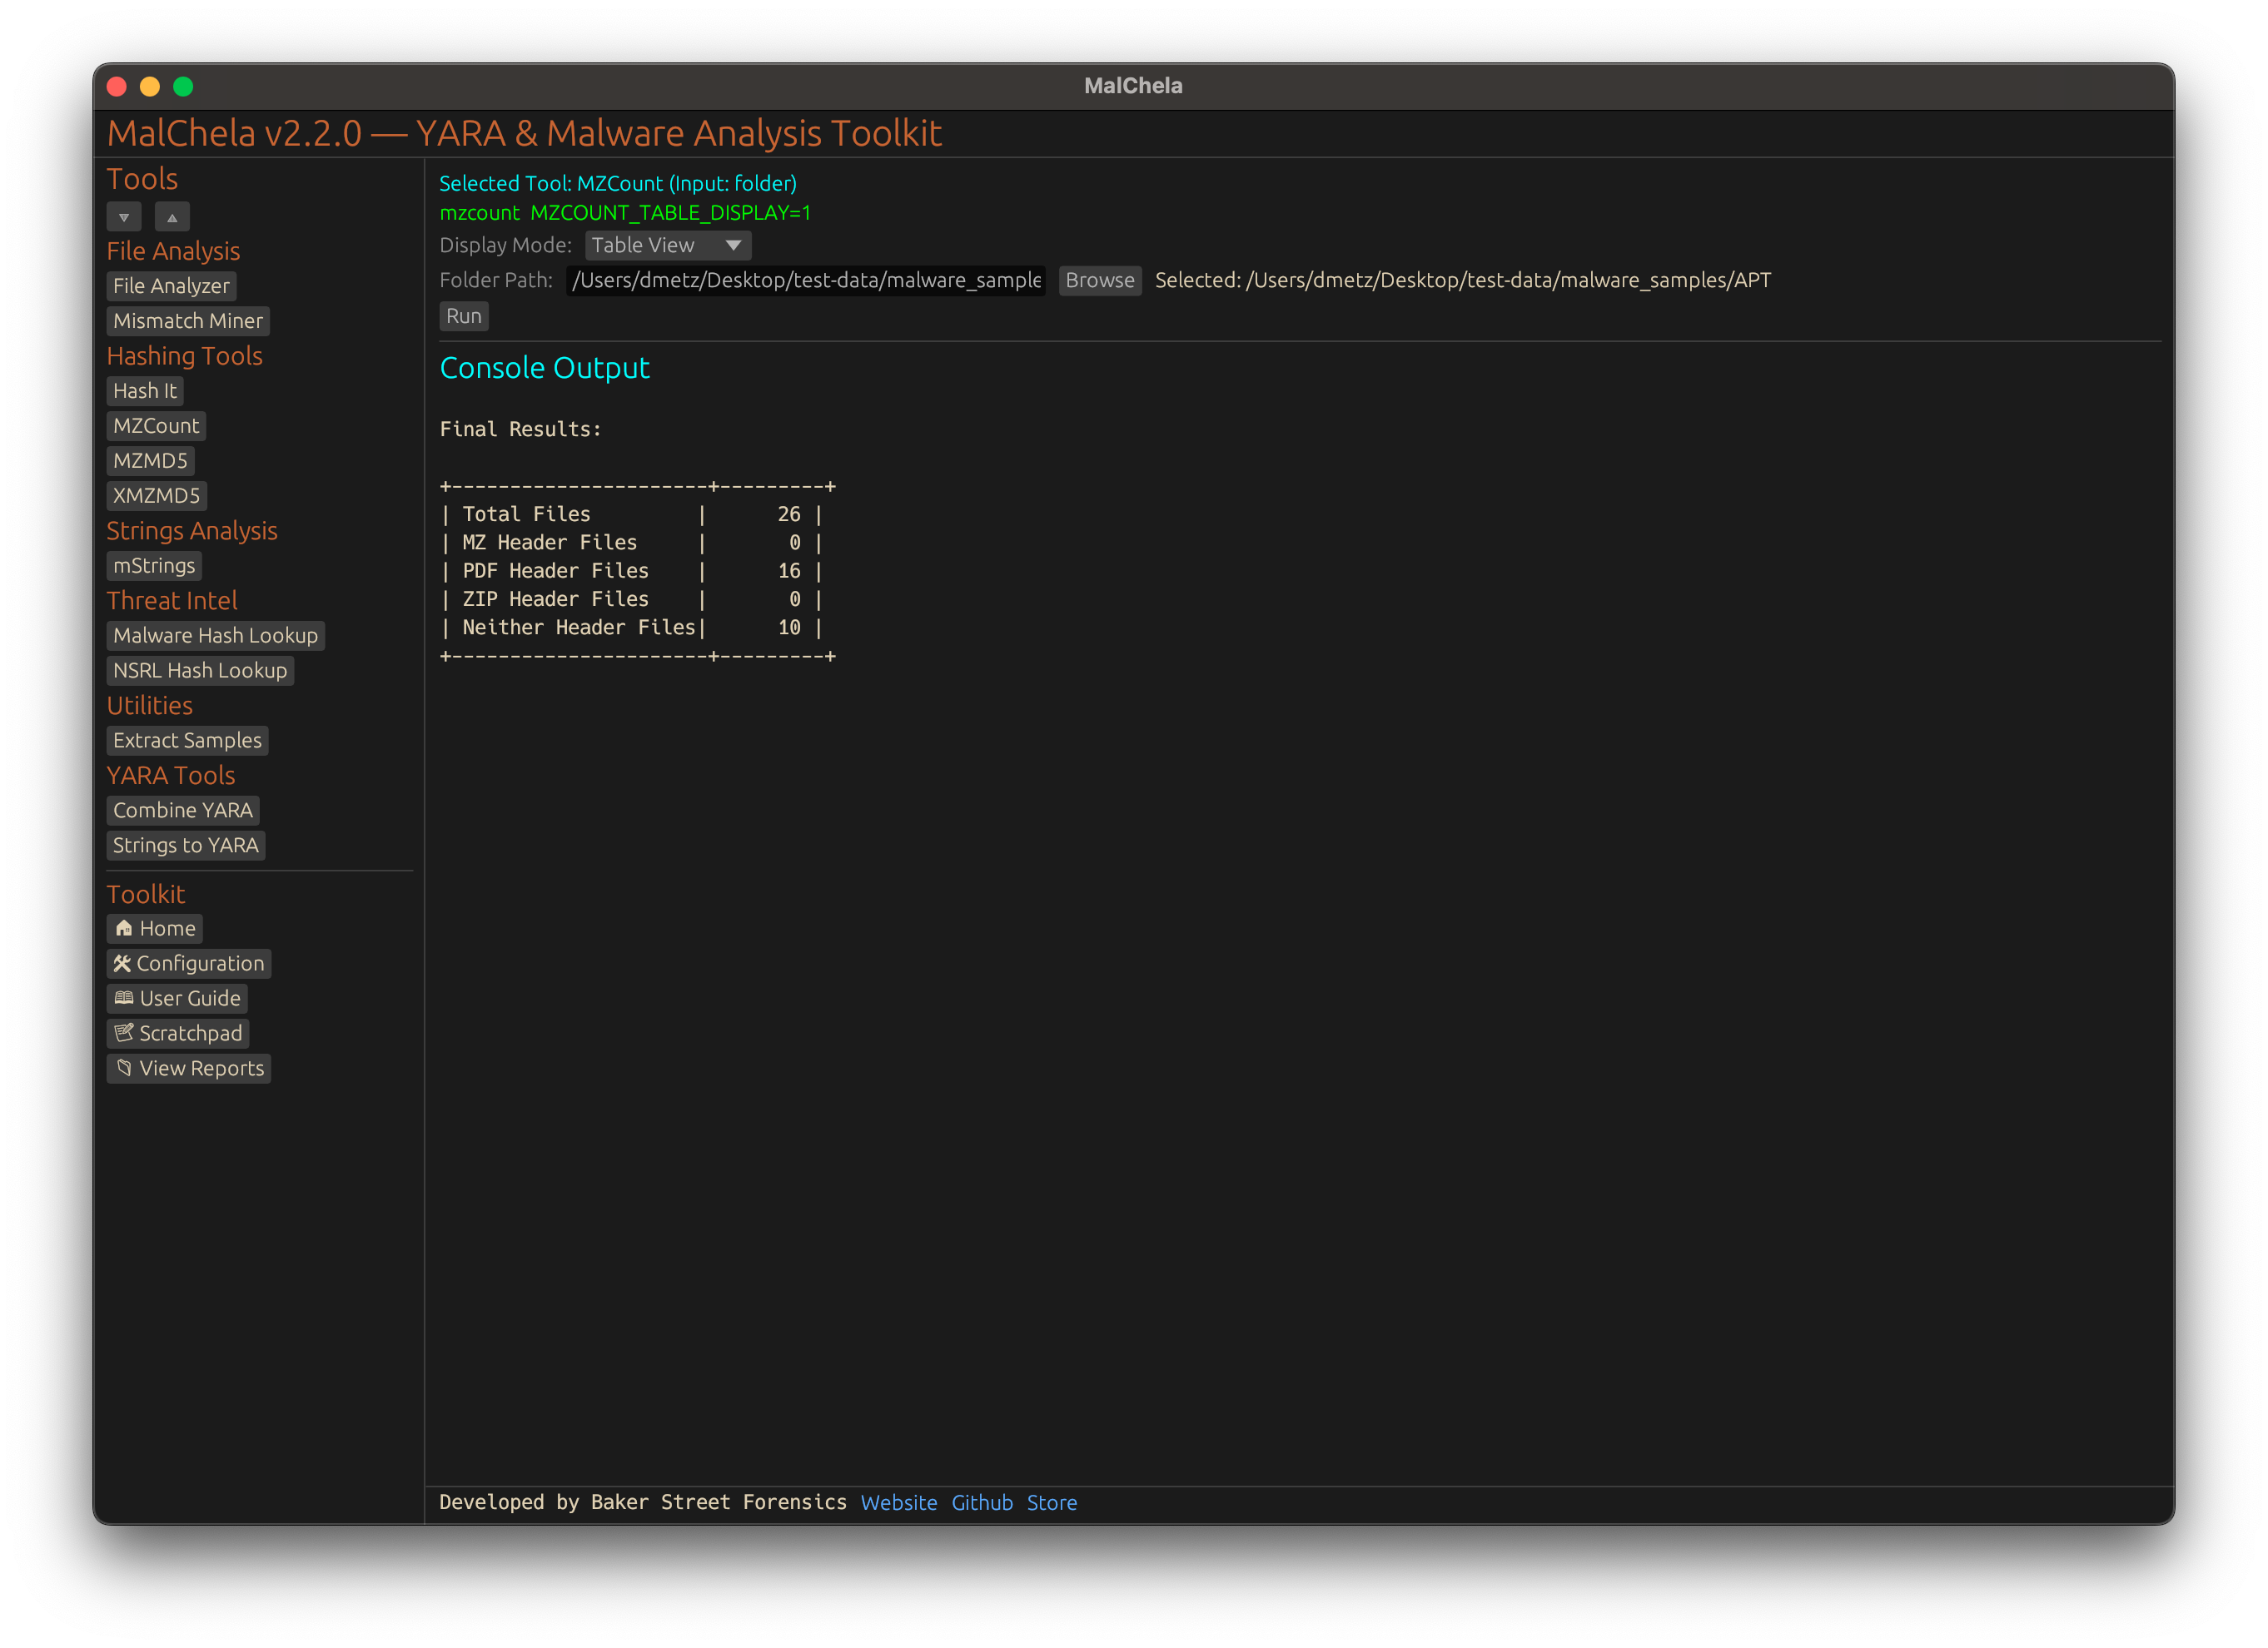Select NSRL Hash Lookup
This screenshot has height=1648, width=2268.
click(200, 671)
